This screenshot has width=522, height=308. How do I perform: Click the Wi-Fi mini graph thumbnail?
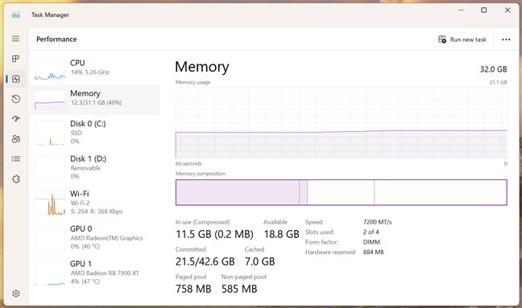[50, 203]
